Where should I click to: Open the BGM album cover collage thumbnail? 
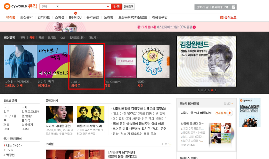click(x=221, y=133)
